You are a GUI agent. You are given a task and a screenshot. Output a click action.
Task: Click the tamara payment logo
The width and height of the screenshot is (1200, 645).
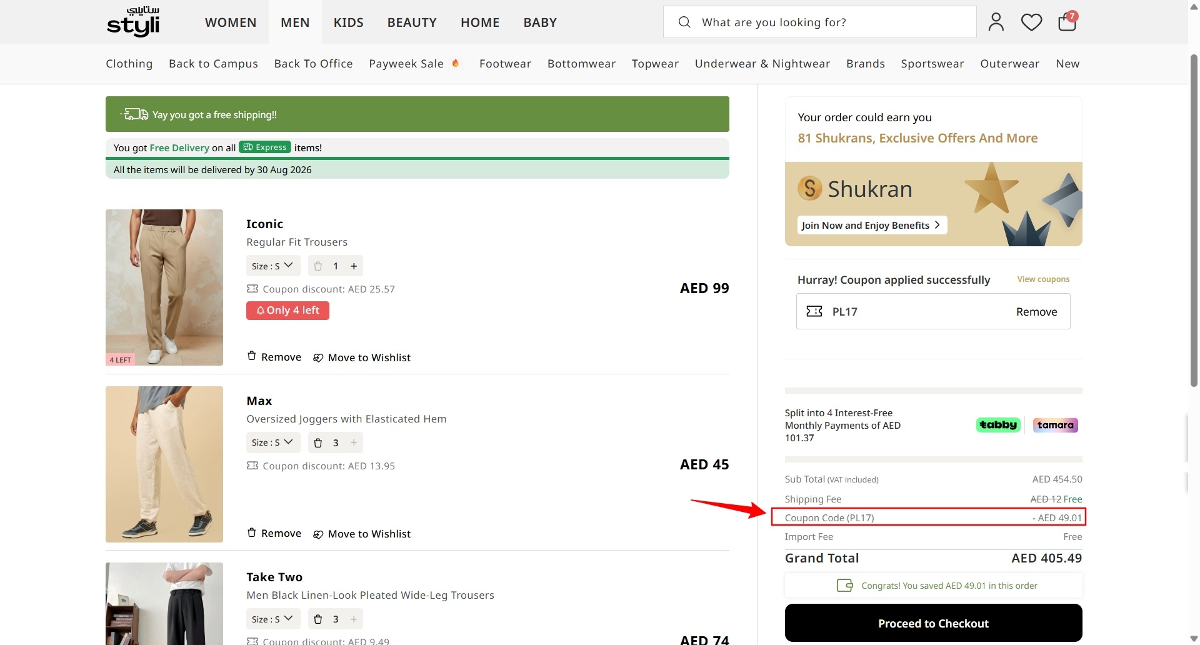point(1055,425)
